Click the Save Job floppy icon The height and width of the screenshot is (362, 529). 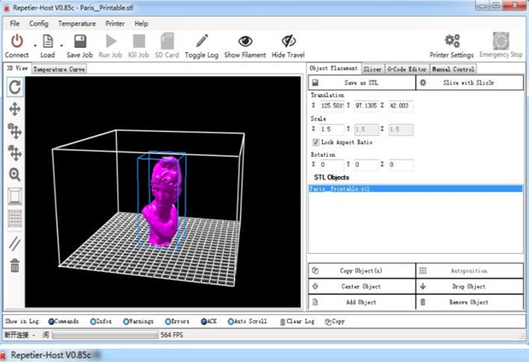79,41
